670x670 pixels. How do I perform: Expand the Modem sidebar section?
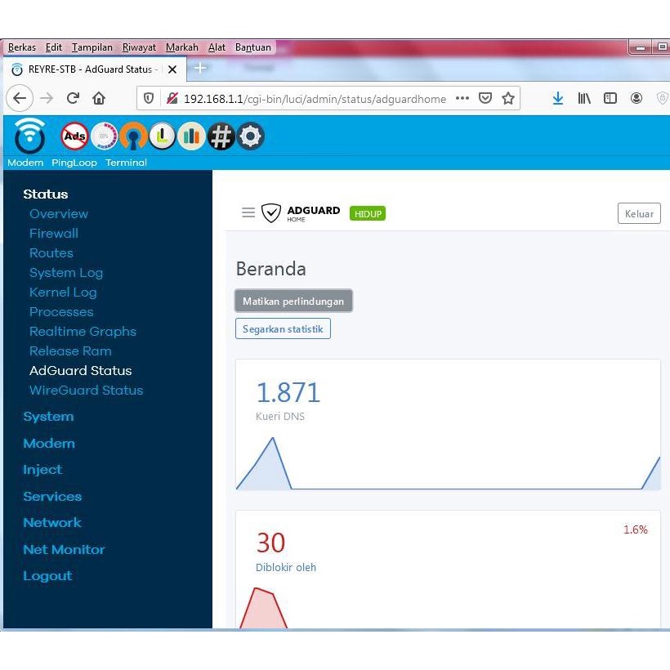click(x=49, y=443)
